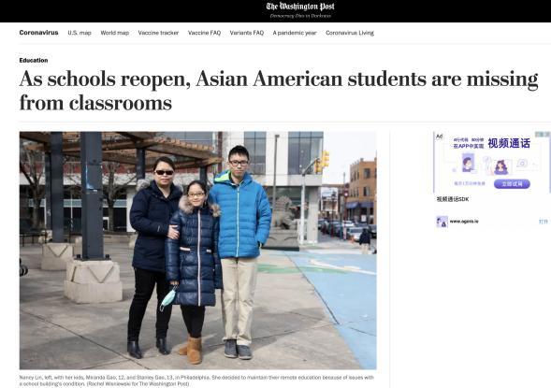
Task: Open the Variants FAQ link
Action: 247,33
